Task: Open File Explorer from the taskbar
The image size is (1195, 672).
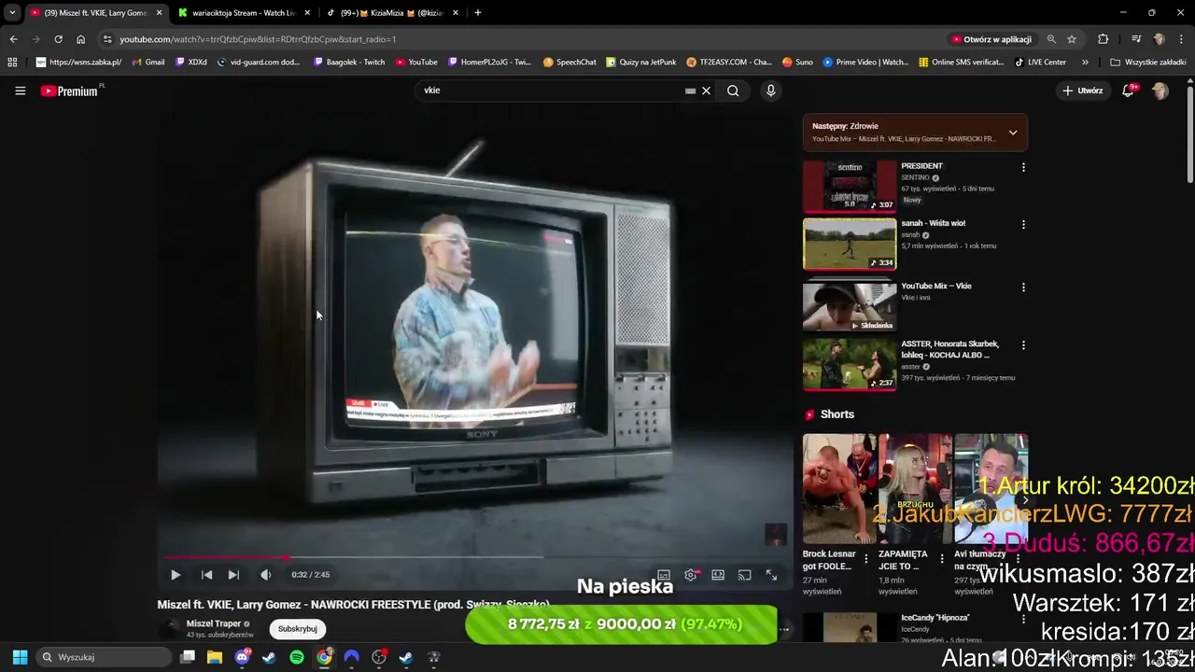Action: coord(215,657)
